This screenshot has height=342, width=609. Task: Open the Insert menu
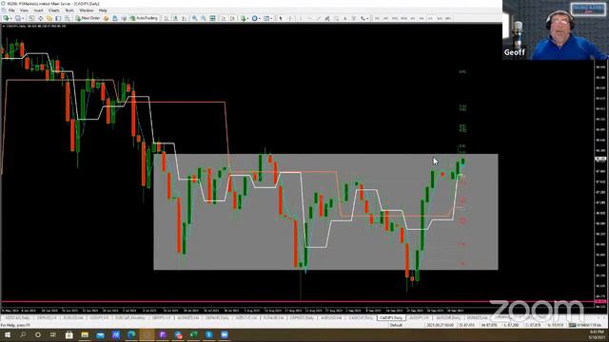38,10
